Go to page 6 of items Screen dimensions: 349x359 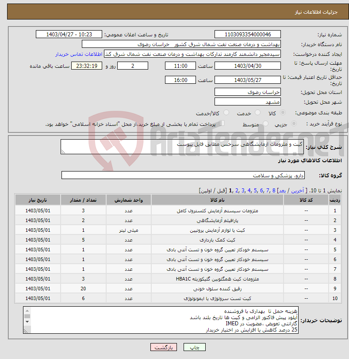point(261,191)
